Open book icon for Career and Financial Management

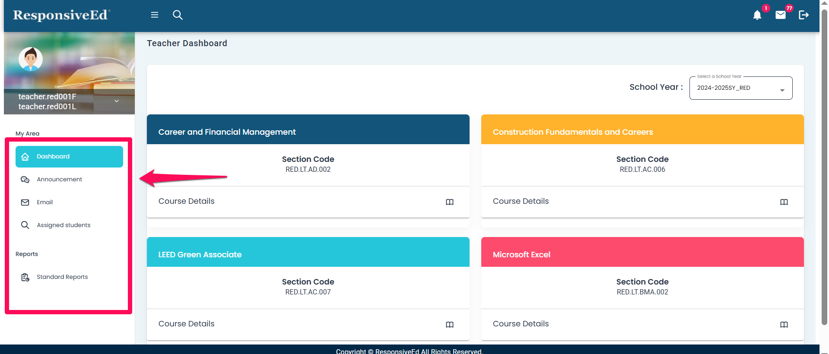click(449, 202)
